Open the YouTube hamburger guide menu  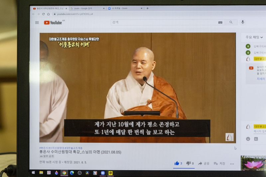[x=37, y=23]
